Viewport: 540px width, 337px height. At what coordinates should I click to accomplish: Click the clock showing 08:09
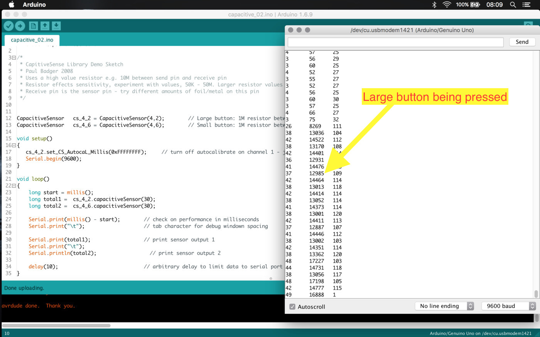494,5
